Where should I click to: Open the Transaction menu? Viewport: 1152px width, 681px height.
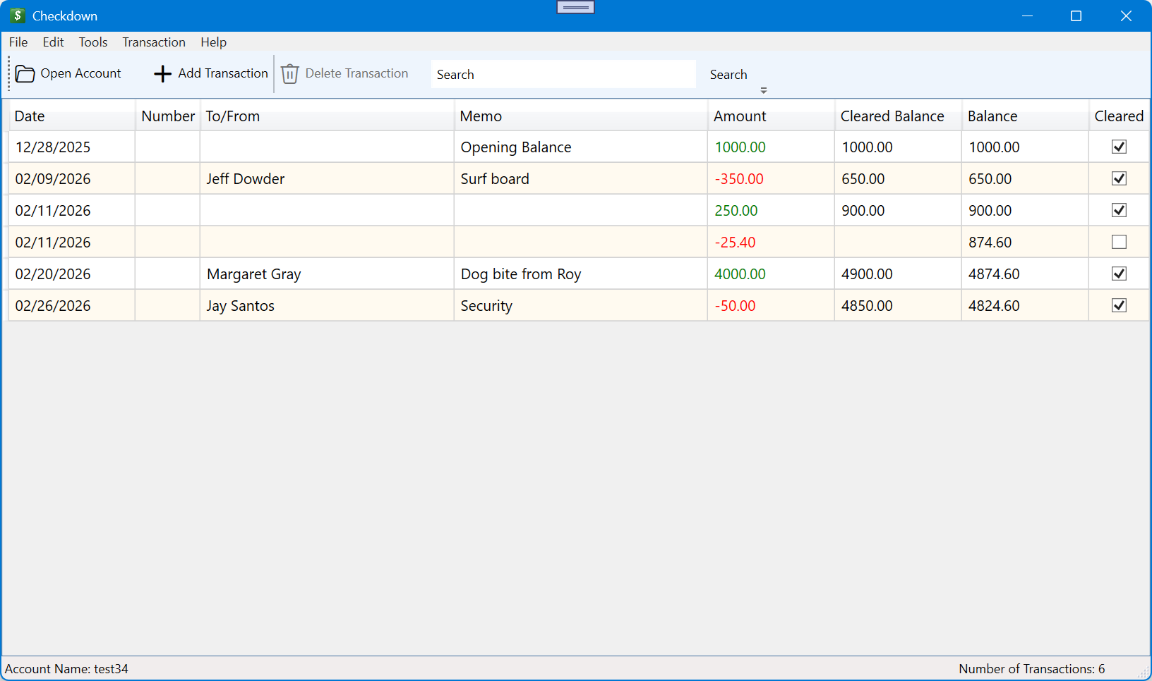(154, 42)
